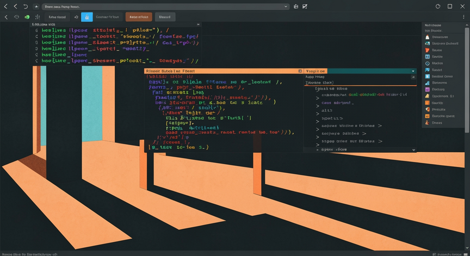470x256 pixels.
Task: Collapse the Aupp Hlaag section with its chevron
Action: [413, 77]
